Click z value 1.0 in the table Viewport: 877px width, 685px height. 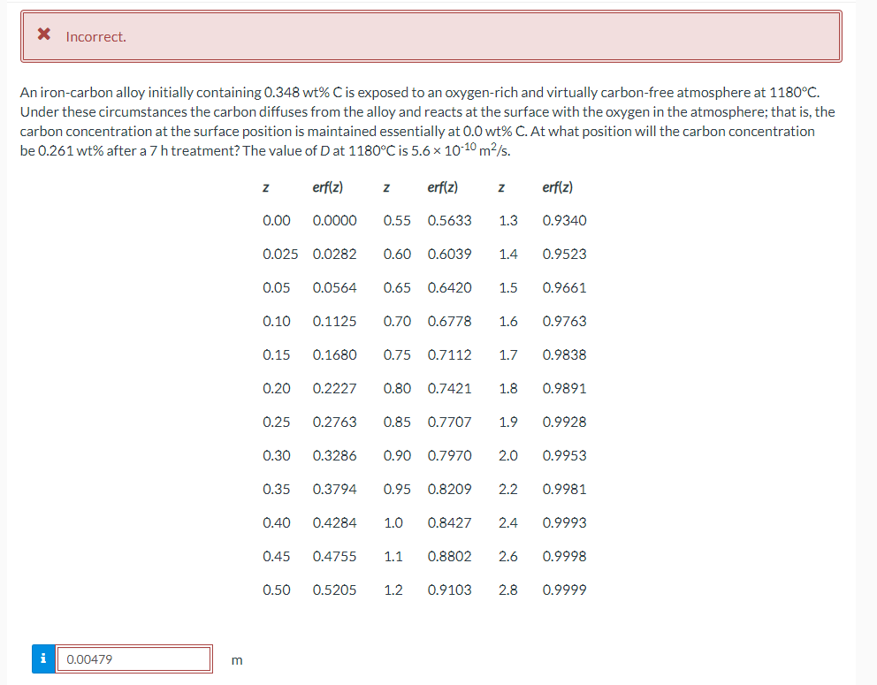(x=393, y=522)
